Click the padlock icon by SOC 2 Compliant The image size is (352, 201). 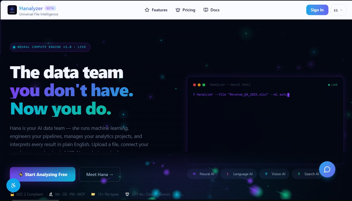12,194
